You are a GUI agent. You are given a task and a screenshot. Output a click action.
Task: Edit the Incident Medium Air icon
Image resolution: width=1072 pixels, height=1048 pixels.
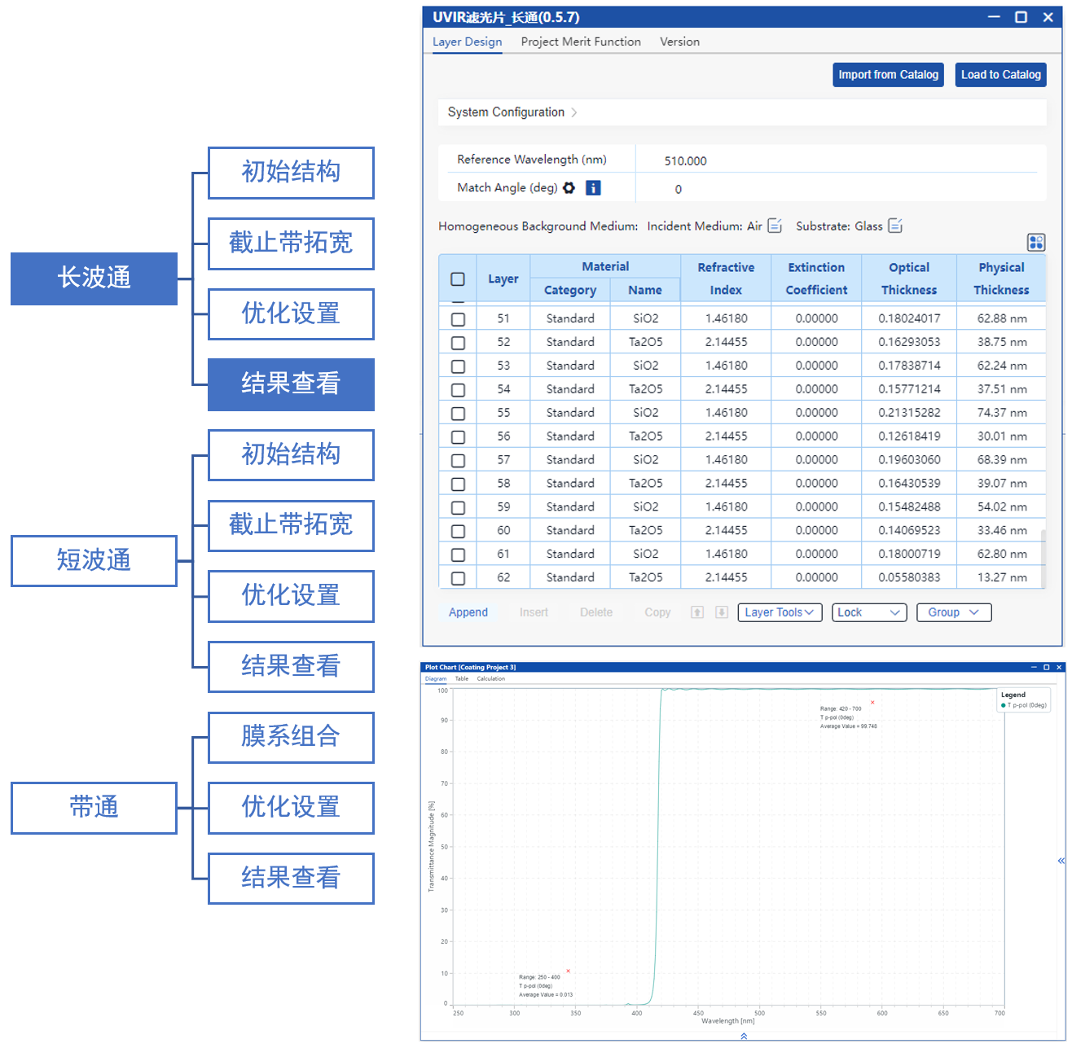coord(775,226)
